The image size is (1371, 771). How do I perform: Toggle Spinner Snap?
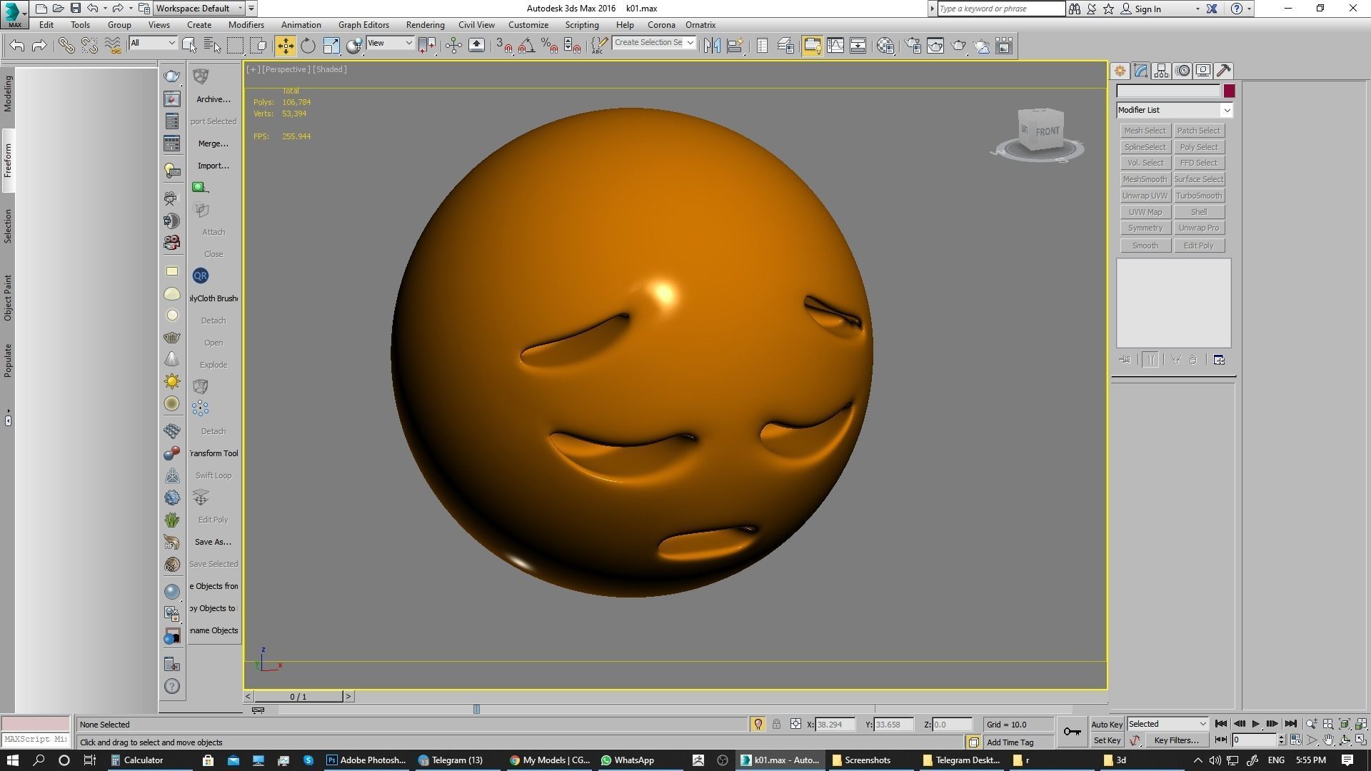572,46
